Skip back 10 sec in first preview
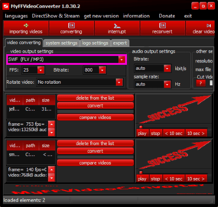This screenshot has height=207, width=218. (x=174, y=133)
